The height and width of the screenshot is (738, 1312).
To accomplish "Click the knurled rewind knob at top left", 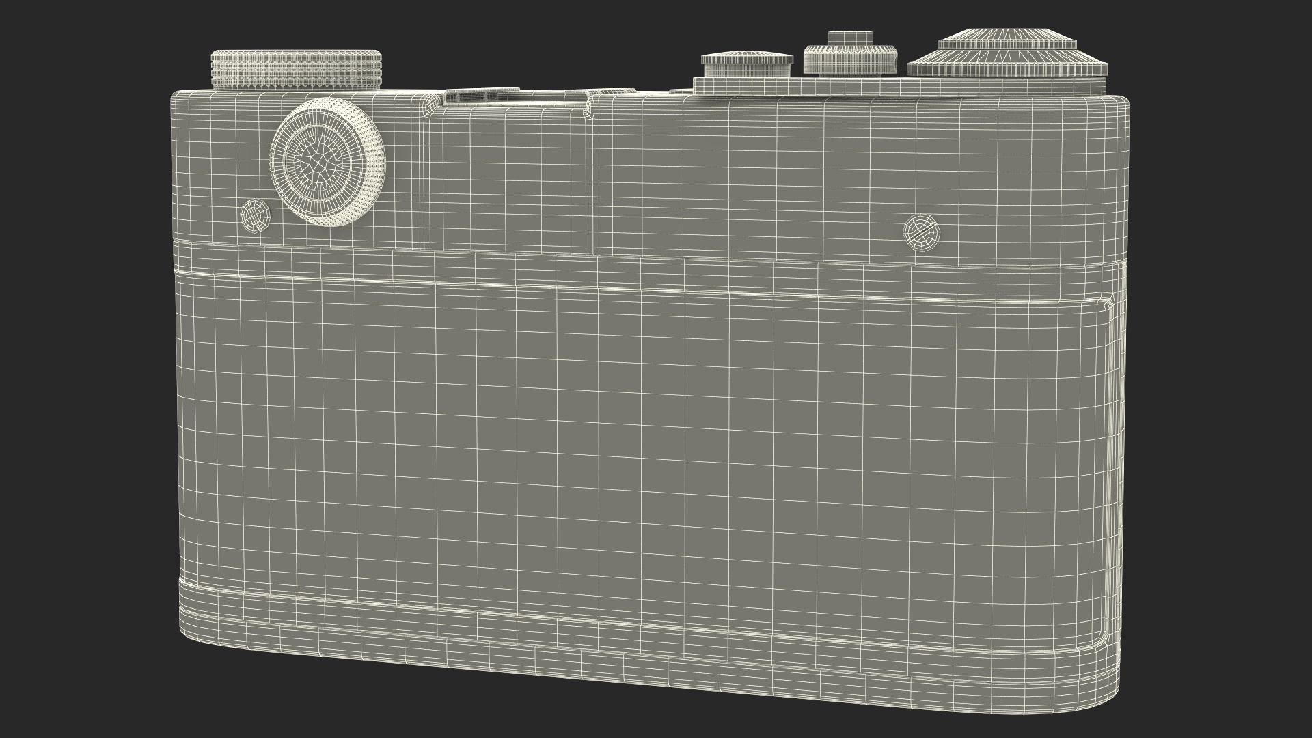I will [x=296, y=68].
